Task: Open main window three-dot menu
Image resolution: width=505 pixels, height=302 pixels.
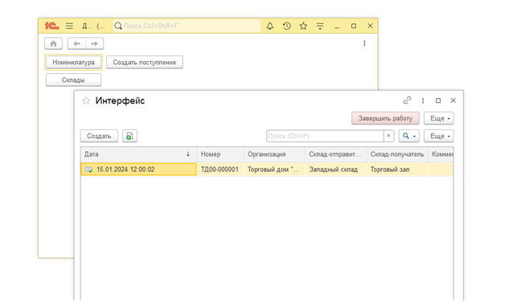Action: (364, 43)
